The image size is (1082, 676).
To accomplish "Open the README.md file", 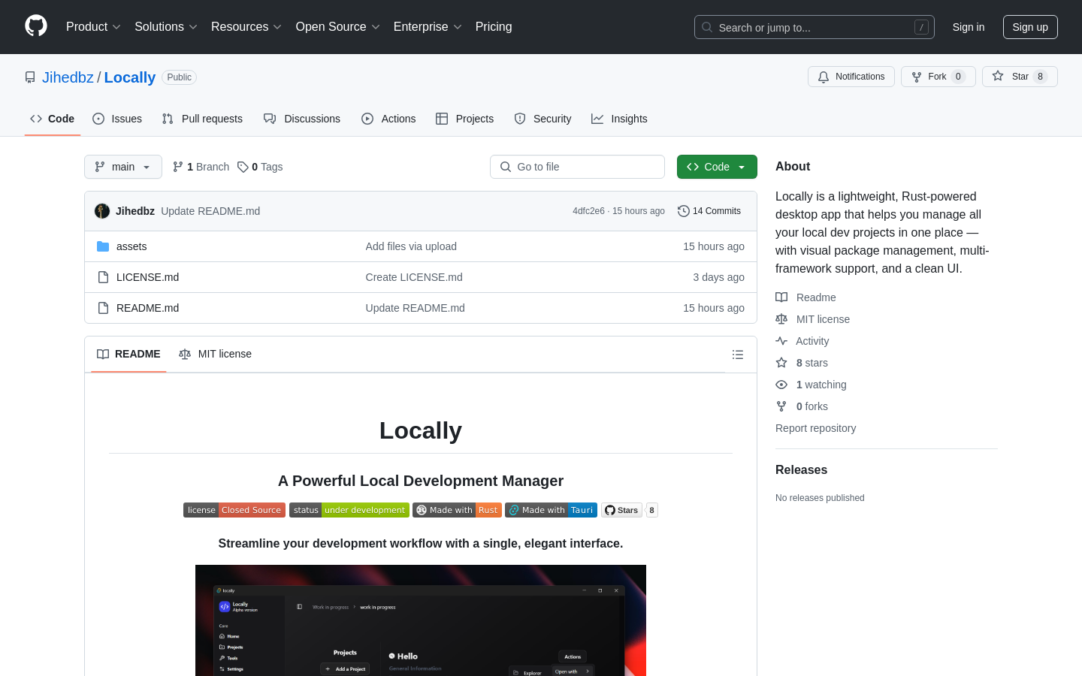I will click(147, 308).
